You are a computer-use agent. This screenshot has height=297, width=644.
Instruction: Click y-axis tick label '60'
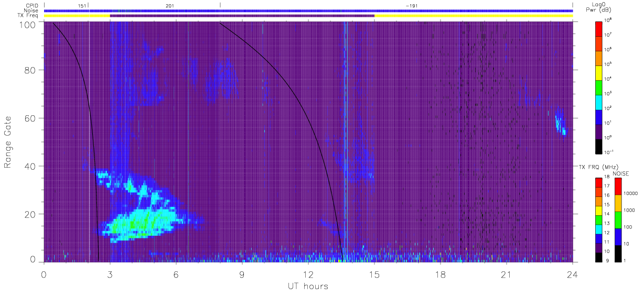tap(30, 118)
